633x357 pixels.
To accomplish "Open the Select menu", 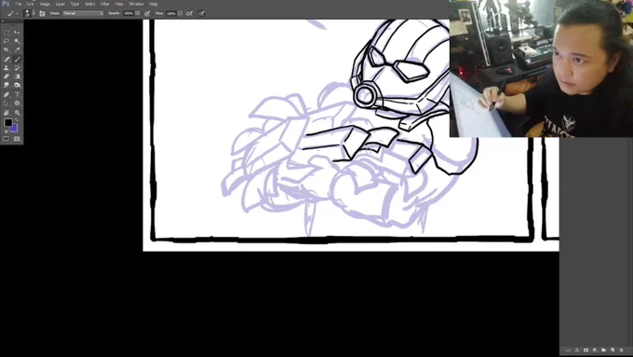I will pyautogui.click(x=89, y=4).
